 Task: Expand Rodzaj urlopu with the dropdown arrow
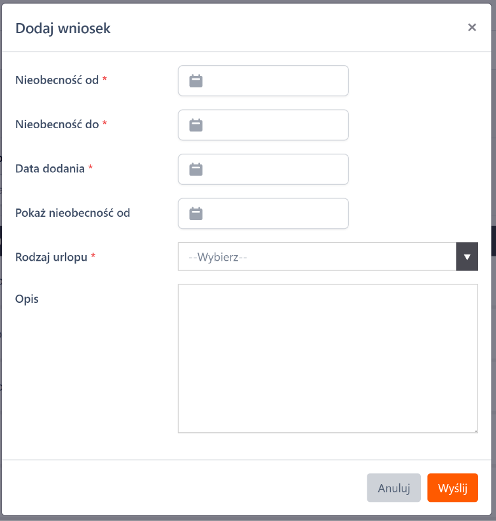(467, 257)
